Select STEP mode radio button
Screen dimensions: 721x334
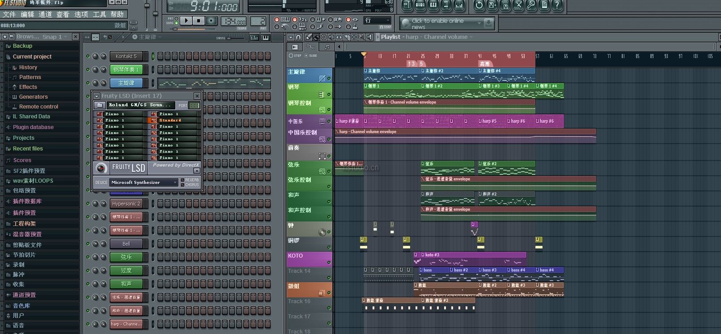[x=291, y=56]
